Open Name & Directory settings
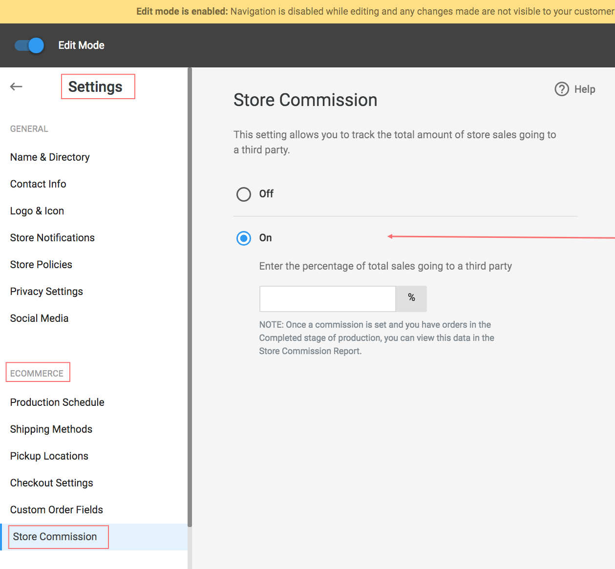The height and width of the screenshot is (569, 615). click(50, 157)
